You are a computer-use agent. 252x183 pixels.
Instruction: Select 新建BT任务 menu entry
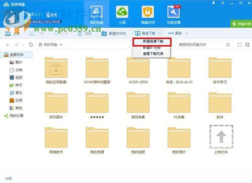152,48
